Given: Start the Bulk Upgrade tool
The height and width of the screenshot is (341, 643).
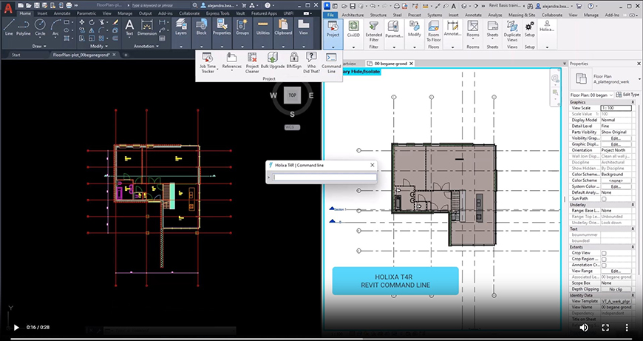Looking at the screenshot, I should [x=273, y=61].
